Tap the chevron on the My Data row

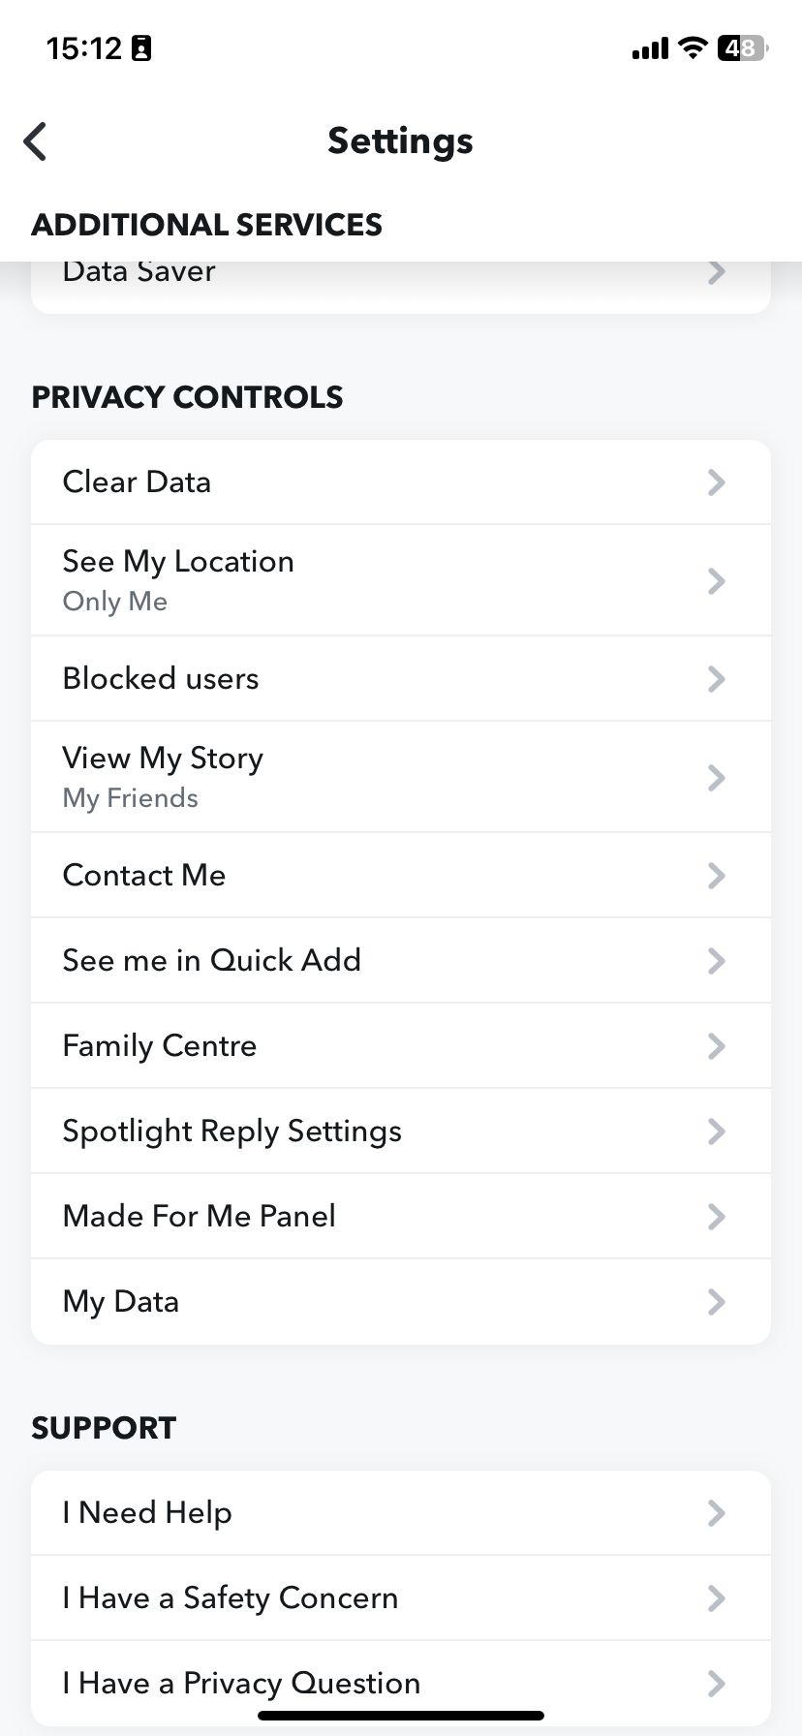716,1302
